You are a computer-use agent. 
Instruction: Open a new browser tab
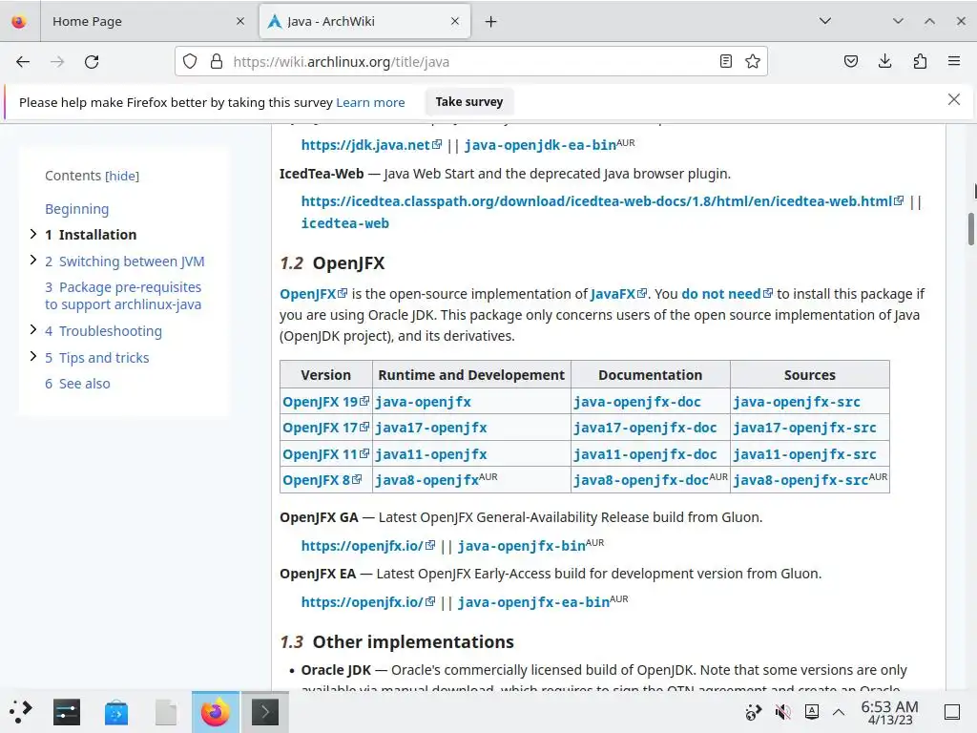coord(491,22)
